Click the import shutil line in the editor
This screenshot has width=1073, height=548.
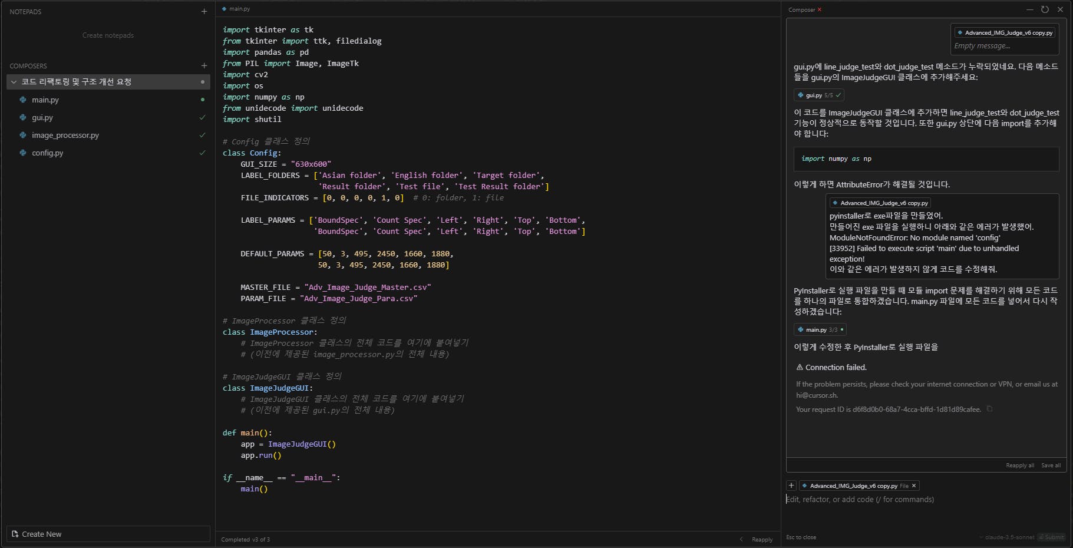pos(252,119)
